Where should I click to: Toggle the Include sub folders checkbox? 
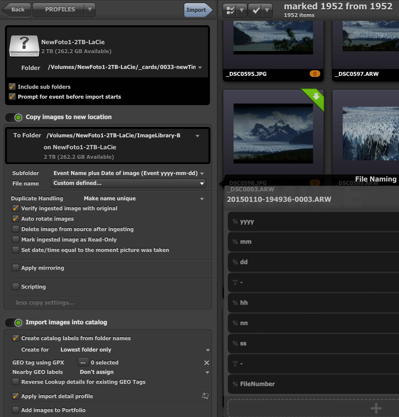(12, 87)
